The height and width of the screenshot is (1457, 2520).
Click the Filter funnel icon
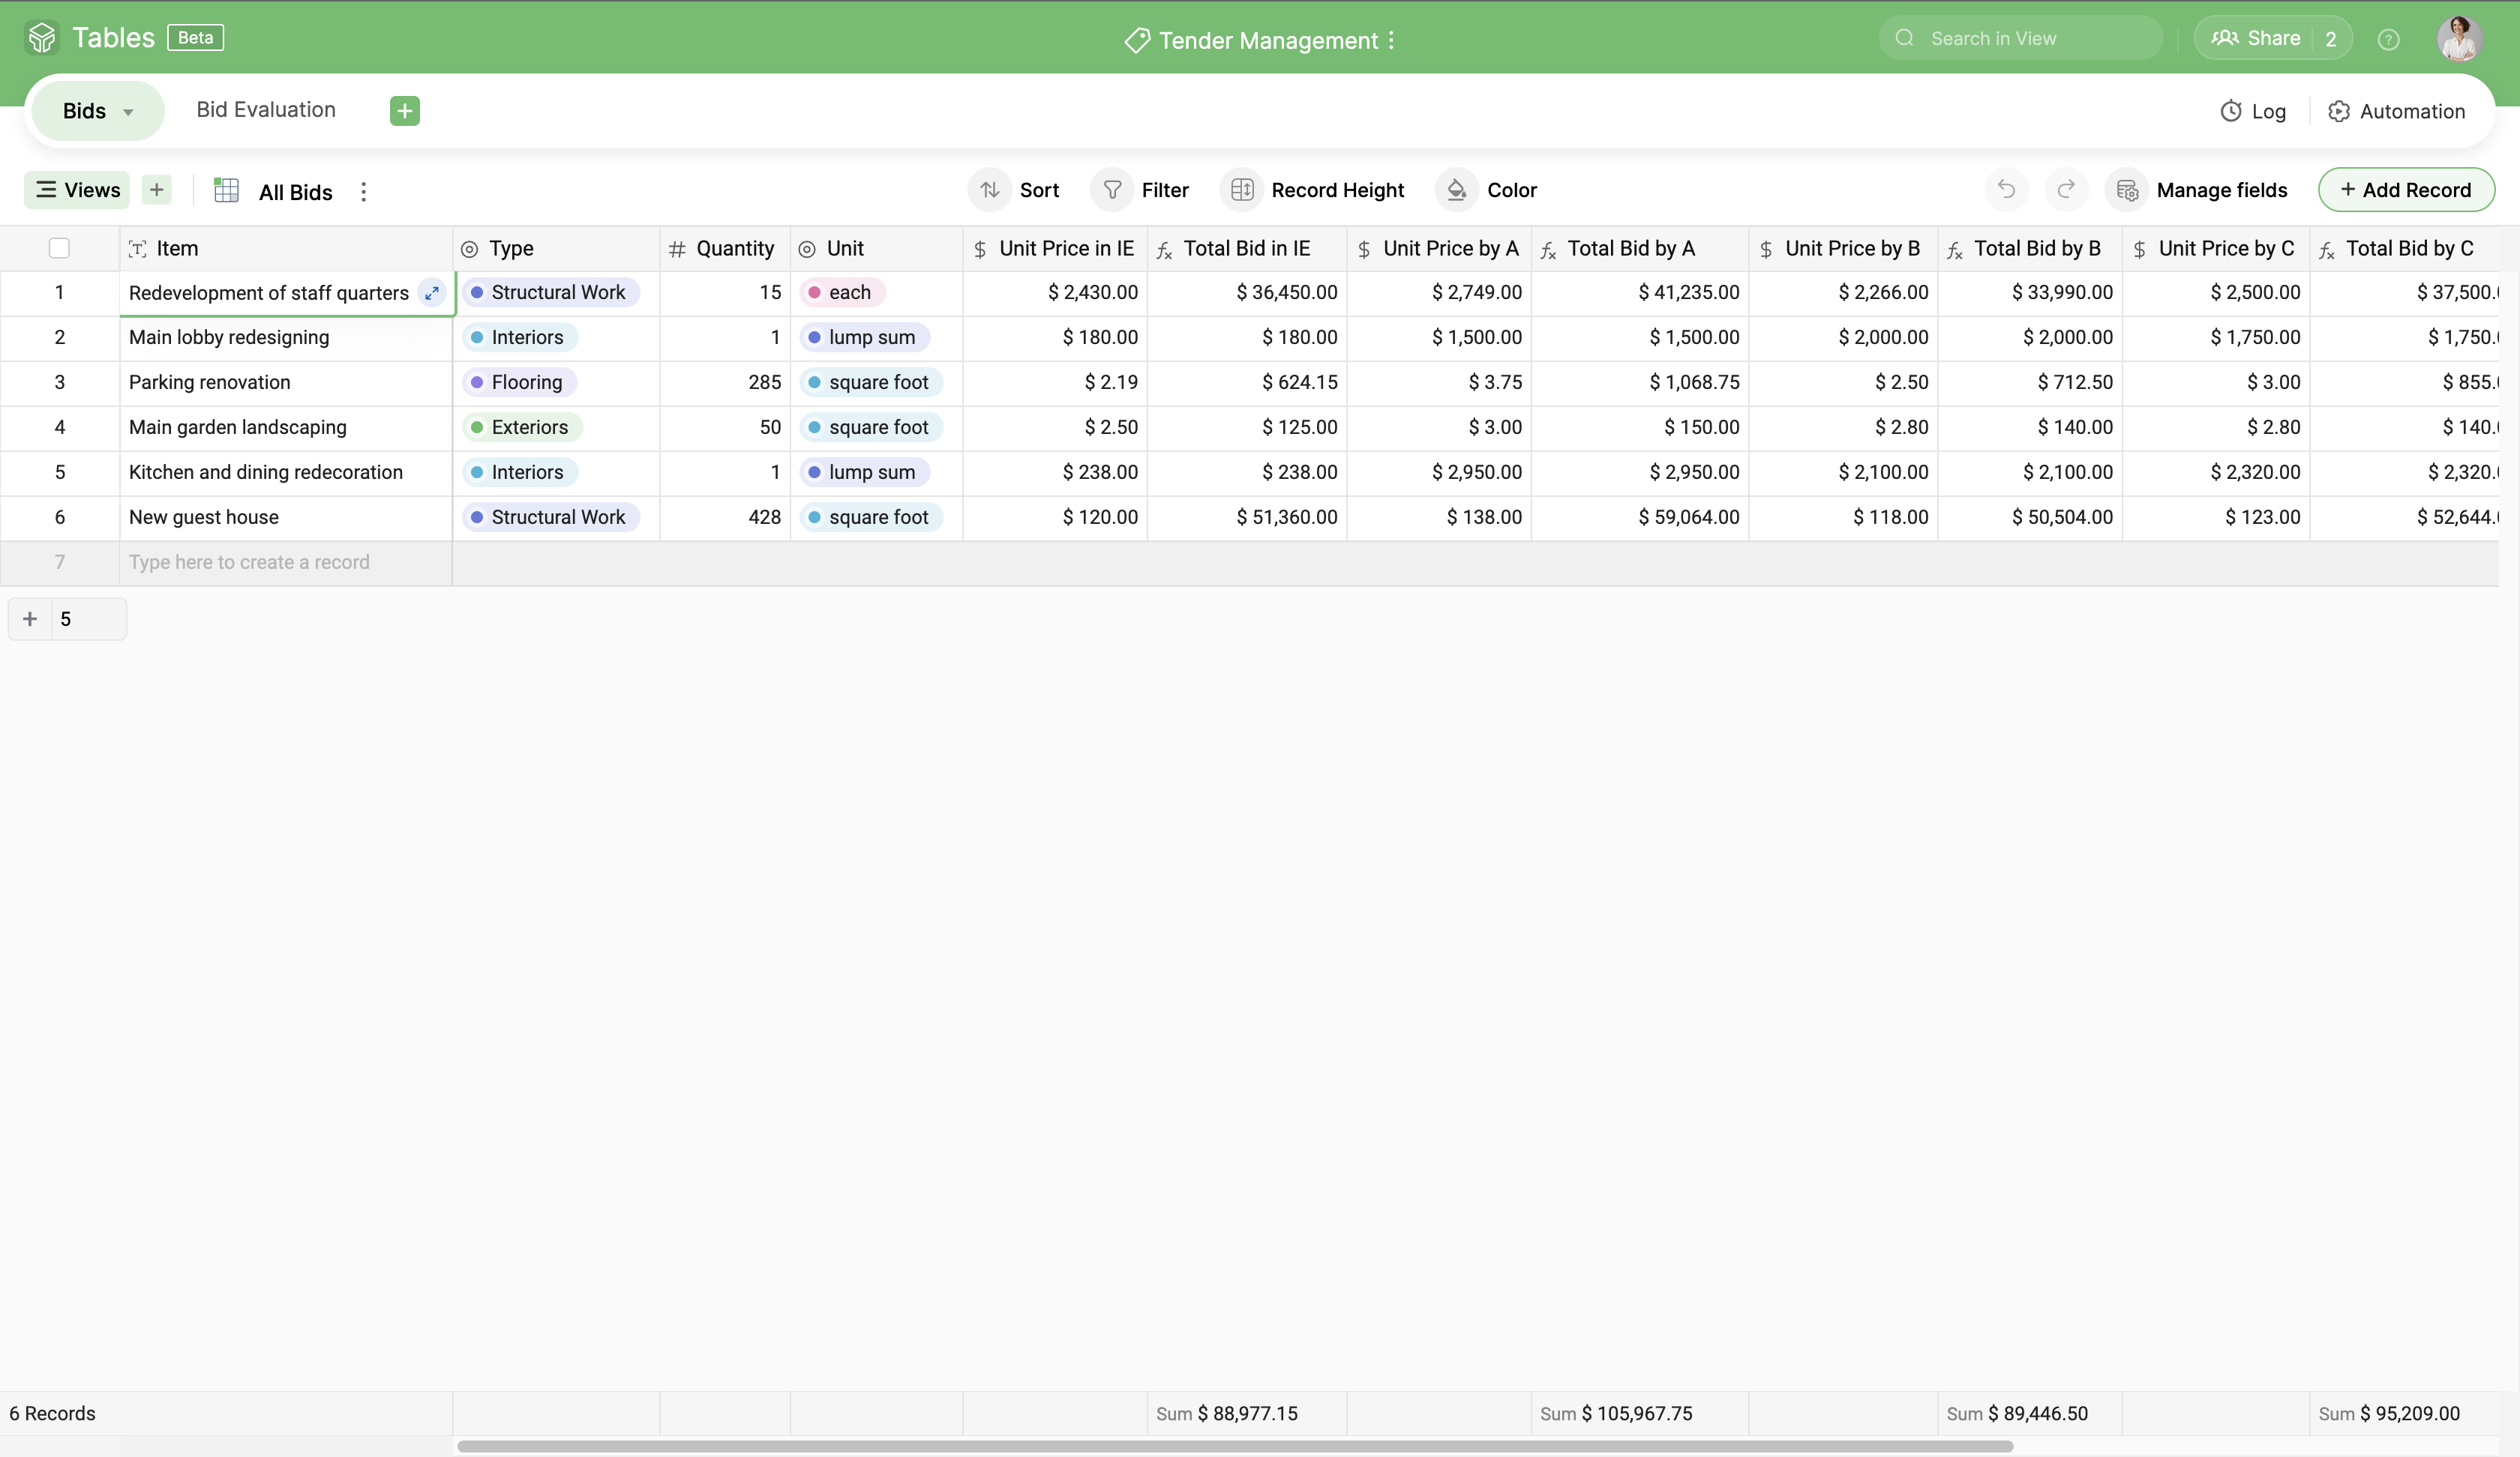1112,189
